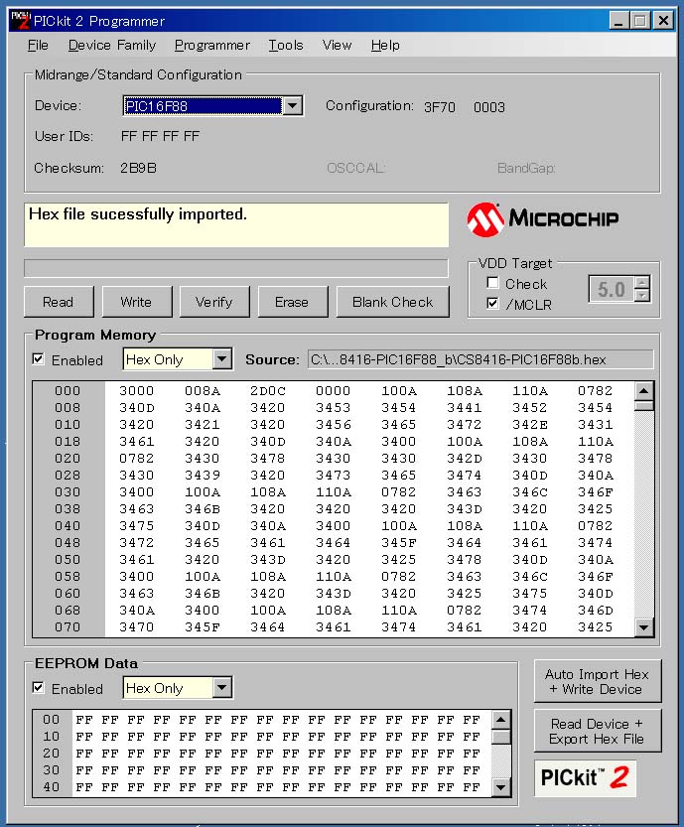Enable the VDD Target Check checkbox
This screenshot has height=827, width=684.
coord(493,284)
